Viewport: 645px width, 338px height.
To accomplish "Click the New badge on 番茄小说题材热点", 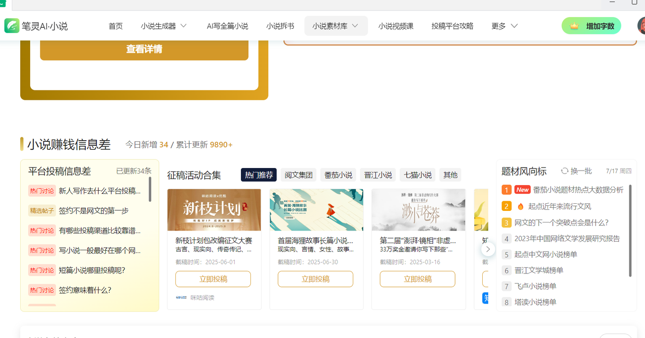I will [523, 190].
